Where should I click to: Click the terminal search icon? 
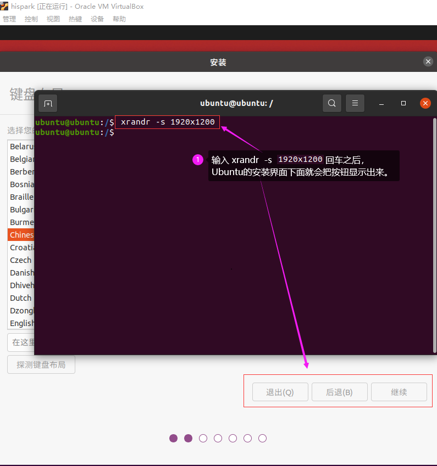tap(331, 103)
